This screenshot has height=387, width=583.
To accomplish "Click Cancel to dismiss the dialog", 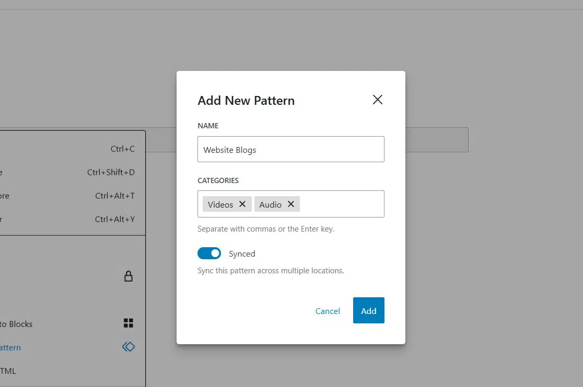I will [x=328, y=310].
